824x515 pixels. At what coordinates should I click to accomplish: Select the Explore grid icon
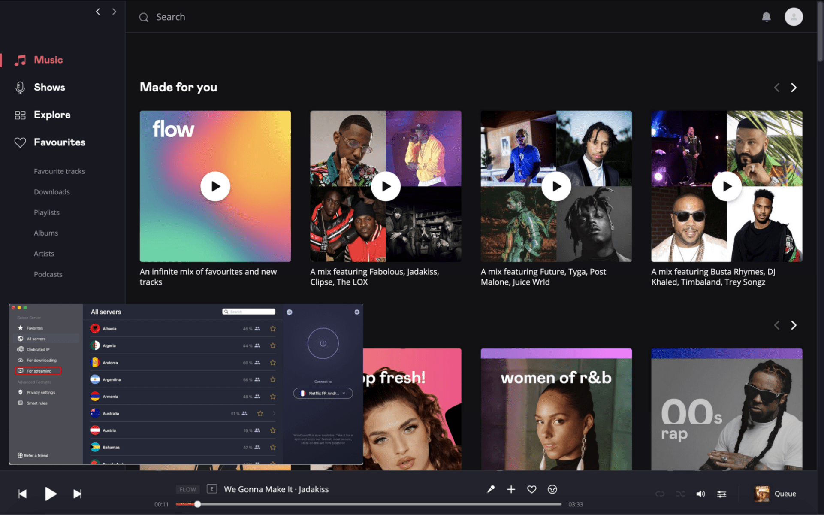point(20,115)
